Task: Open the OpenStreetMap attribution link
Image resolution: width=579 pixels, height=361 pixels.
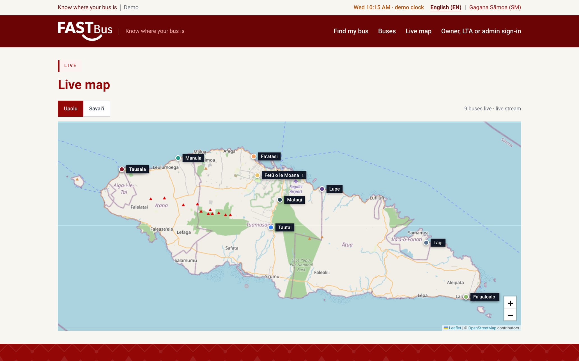Action: pyautogui.click(x=482, y=328)
